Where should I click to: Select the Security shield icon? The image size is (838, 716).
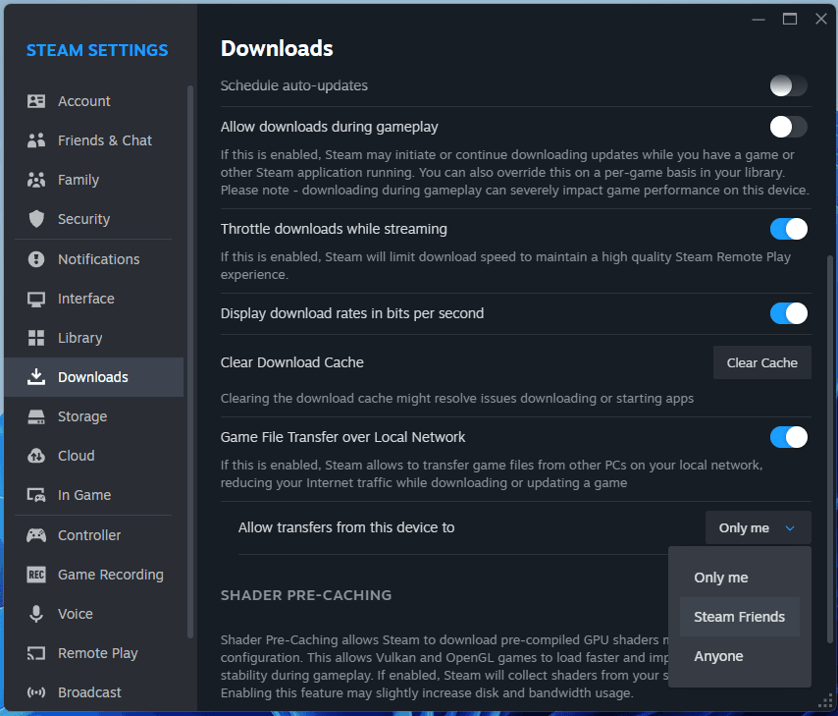(x=36, y=219)
